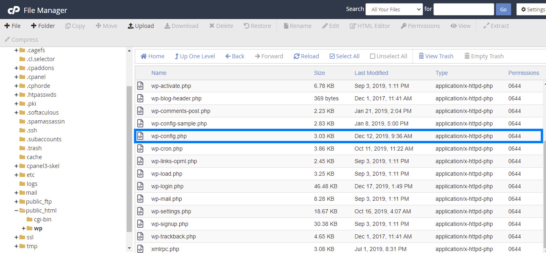Go to the Home directory
Screen dimensions: 546x253
pyautogui.click(x=152, y=56)
